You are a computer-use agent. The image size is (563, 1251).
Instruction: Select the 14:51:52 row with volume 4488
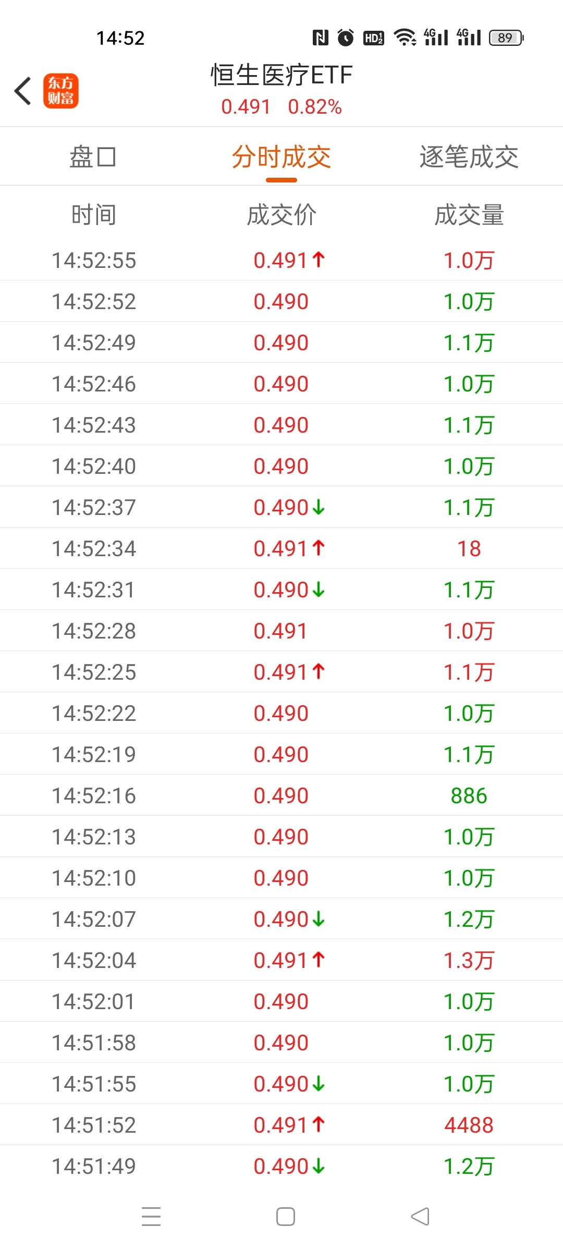click(281, 1125)
